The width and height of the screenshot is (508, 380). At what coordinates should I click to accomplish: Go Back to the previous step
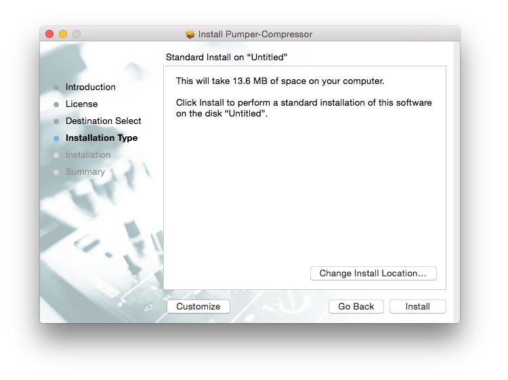tap(356, 306)
